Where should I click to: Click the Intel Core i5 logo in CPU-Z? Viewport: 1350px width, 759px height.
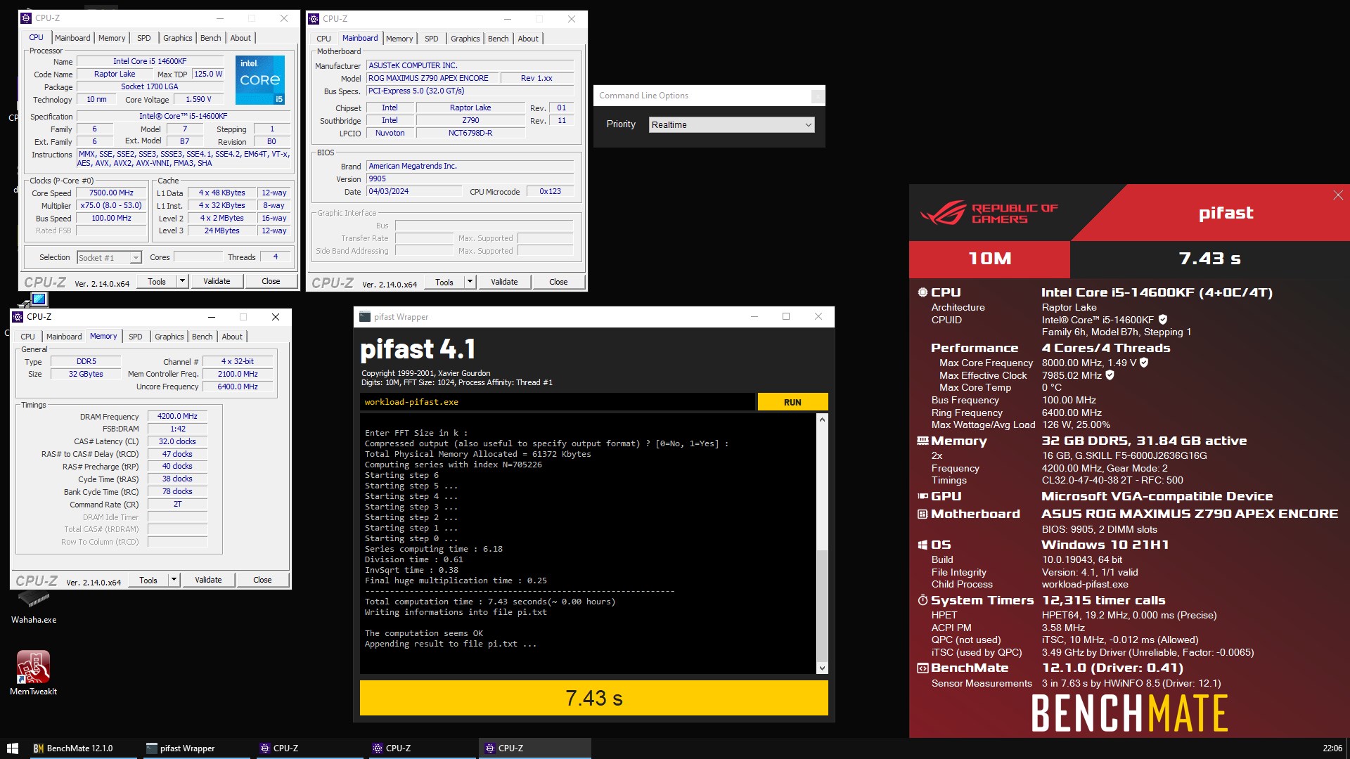coord(259,79)
